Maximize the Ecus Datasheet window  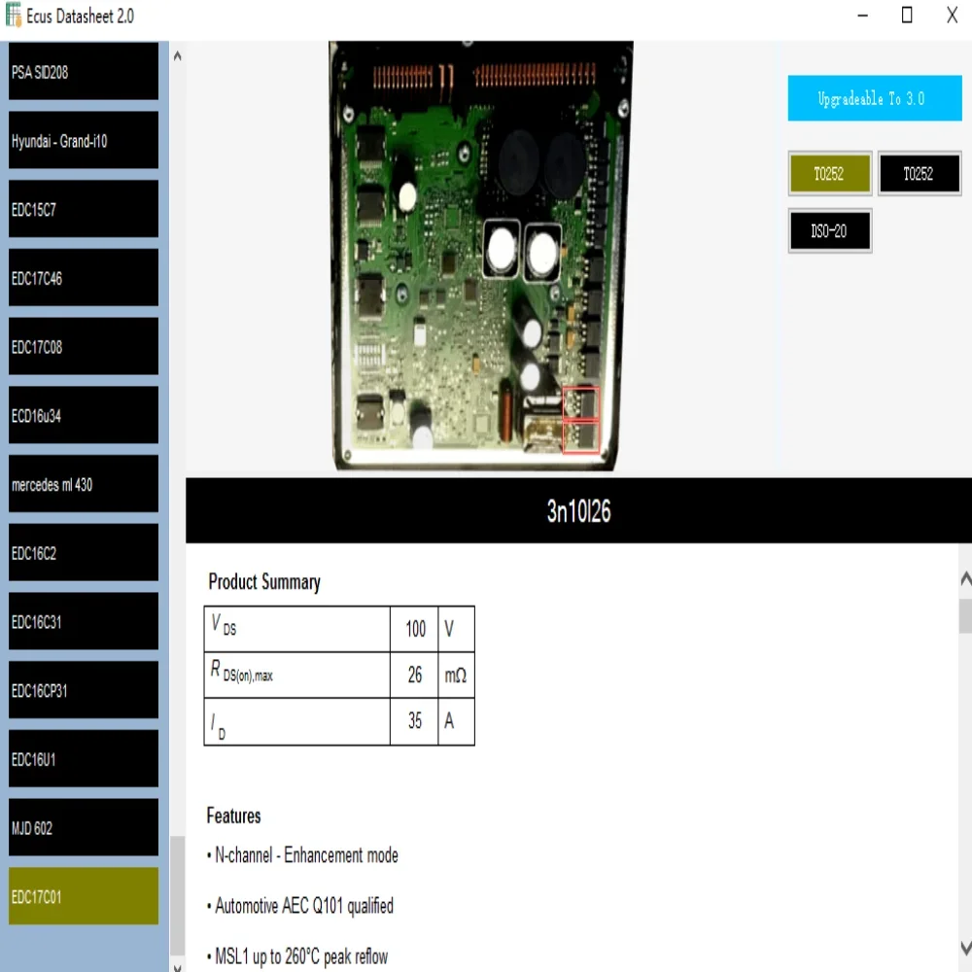click(906, 15)
